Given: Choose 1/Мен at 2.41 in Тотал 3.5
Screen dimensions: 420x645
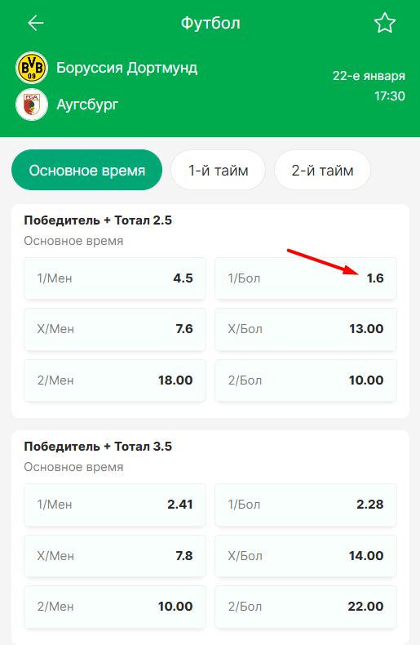Looking at the screenshot, I should tap(115, 505).
